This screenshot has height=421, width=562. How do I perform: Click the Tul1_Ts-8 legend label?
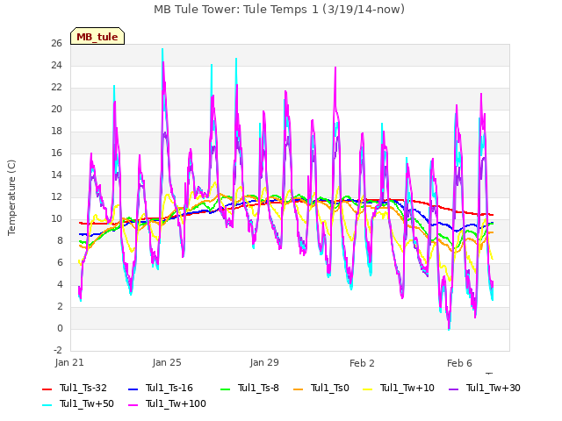pyautogui.click(x=258, y=388)
